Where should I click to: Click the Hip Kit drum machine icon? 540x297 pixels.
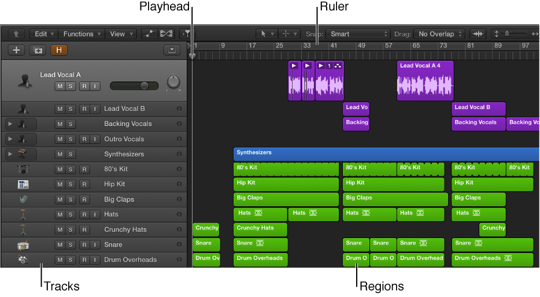23,184
